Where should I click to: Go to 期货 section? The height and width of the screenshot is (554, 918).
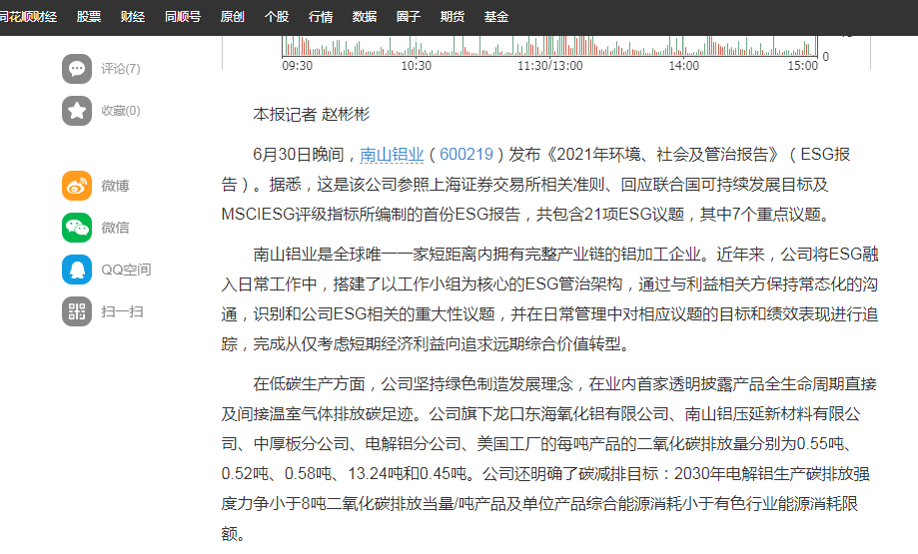click(x=453, y=17)
